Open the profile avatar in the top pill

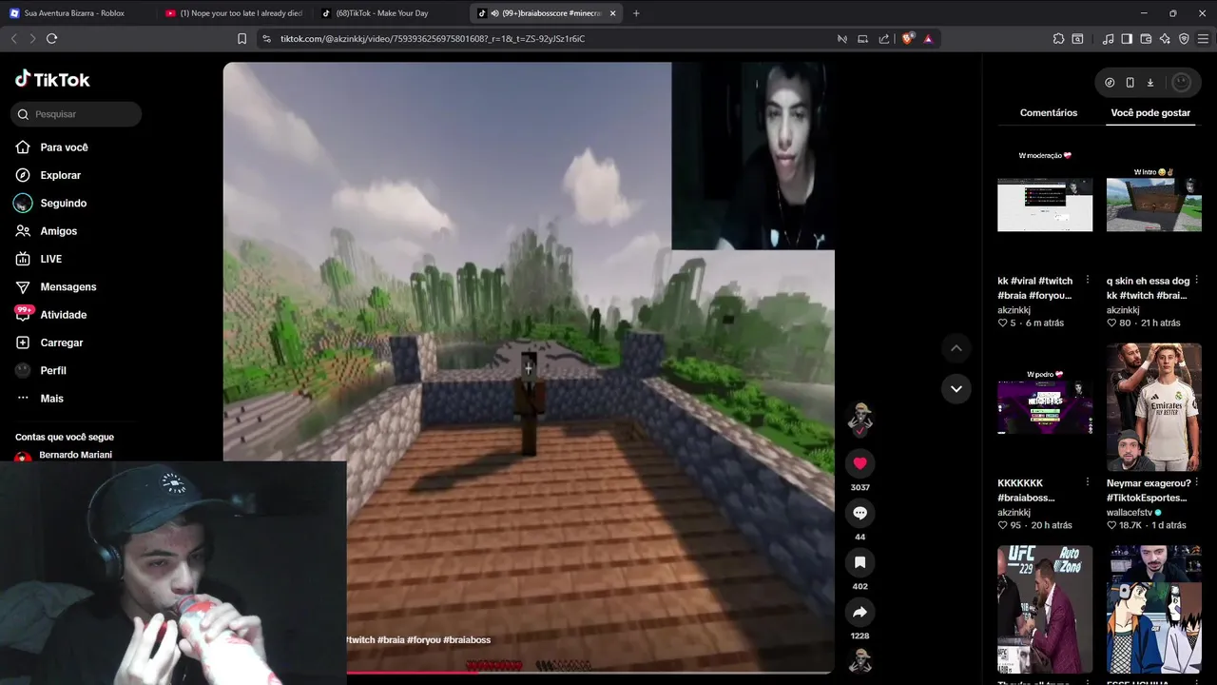[1181, 83]
